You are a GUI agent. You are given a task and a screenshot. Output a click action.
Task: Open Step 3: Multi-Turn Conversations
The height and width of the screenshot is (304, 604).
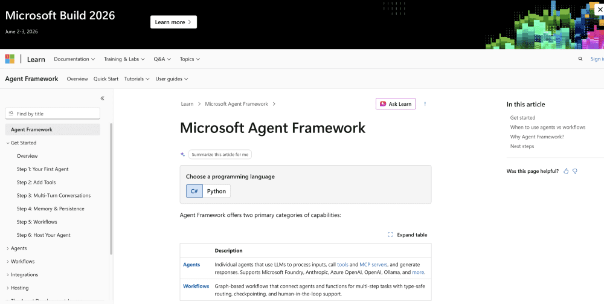click(54, 195)
